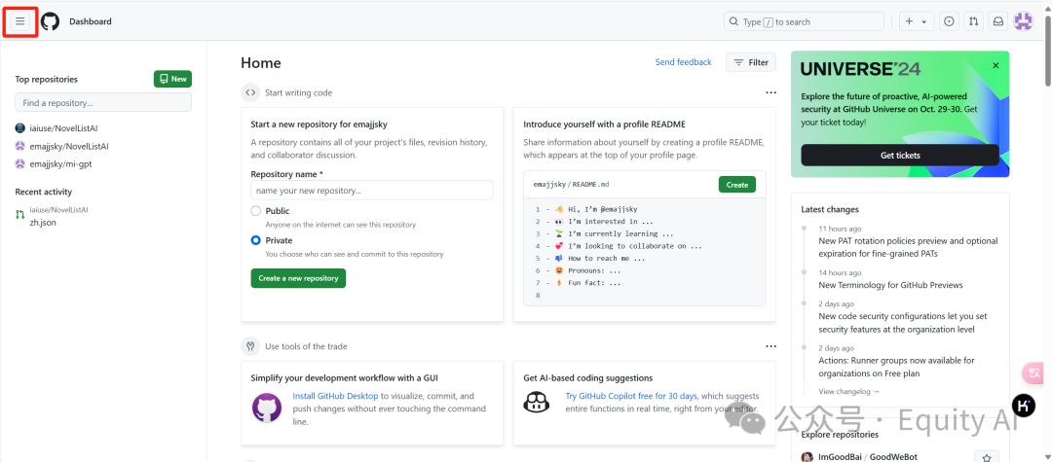
Task: Open the Filter dropdown on Home feed
Action: (x=751, y=62)
